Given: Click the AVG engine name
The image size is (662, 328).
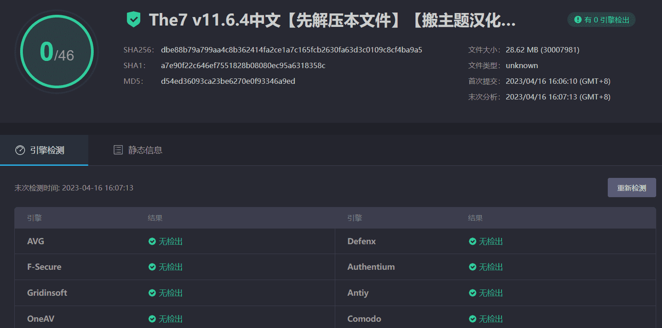Looking at the screenshot, I should click(x=36, y=242).
